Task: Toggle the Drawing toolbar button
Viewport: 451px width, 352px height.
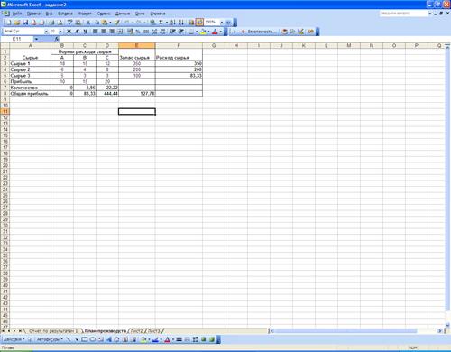Action: pos(199,23)
